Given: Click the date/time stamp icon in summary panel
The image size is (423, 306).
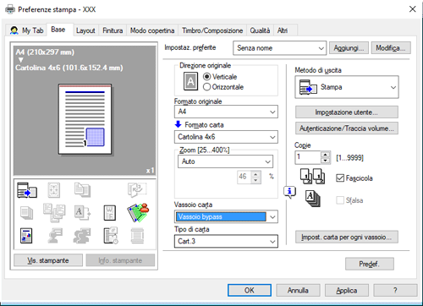Looking at the screenshot, I should click(x=111, y=236).
